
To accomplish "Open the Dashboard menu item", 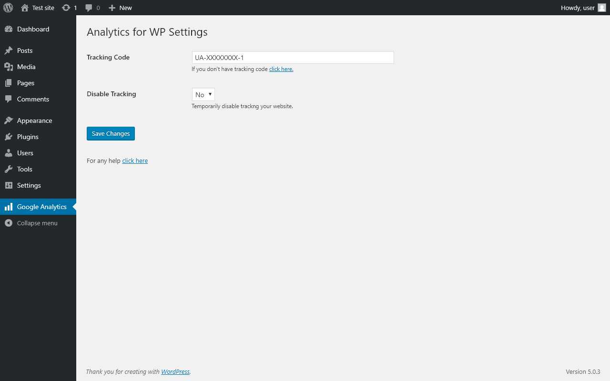I will point(38,29).
